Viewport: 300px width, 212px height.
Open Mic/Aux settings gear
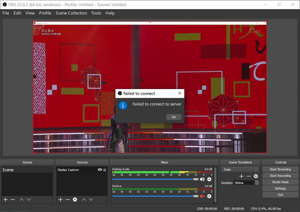tap(209, 196)
